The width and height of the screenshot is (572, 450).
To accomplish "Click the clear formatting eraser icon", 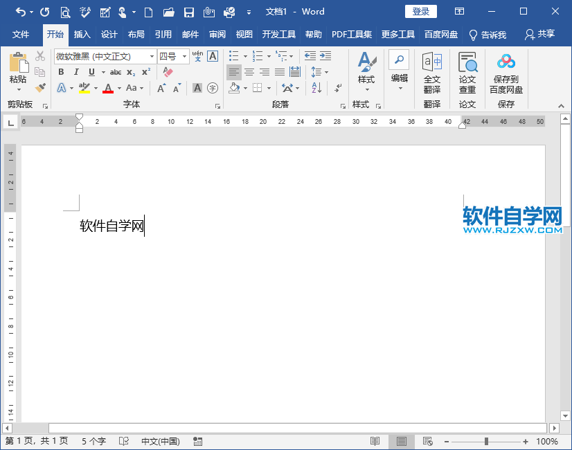I will point(167,72).
